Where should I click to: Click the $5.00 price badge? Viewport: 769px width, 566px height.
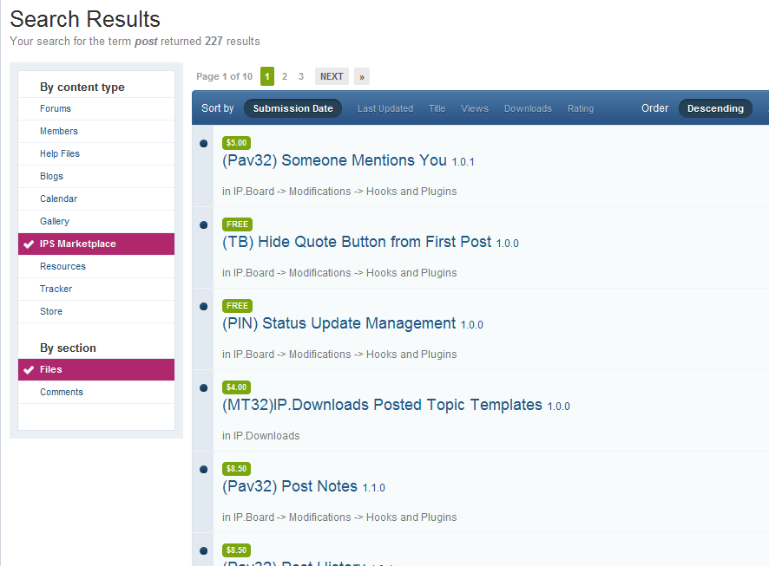click(236, 143)
